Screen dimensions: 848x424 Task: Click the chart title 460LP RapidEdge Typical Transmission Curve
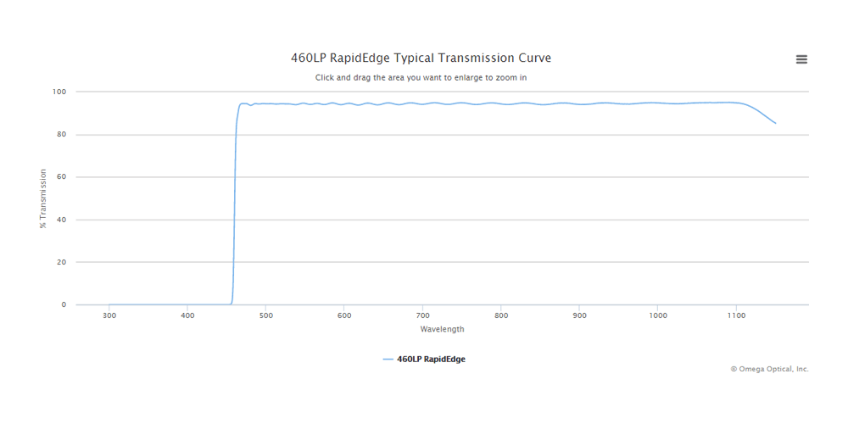click(x=421, y=58)
